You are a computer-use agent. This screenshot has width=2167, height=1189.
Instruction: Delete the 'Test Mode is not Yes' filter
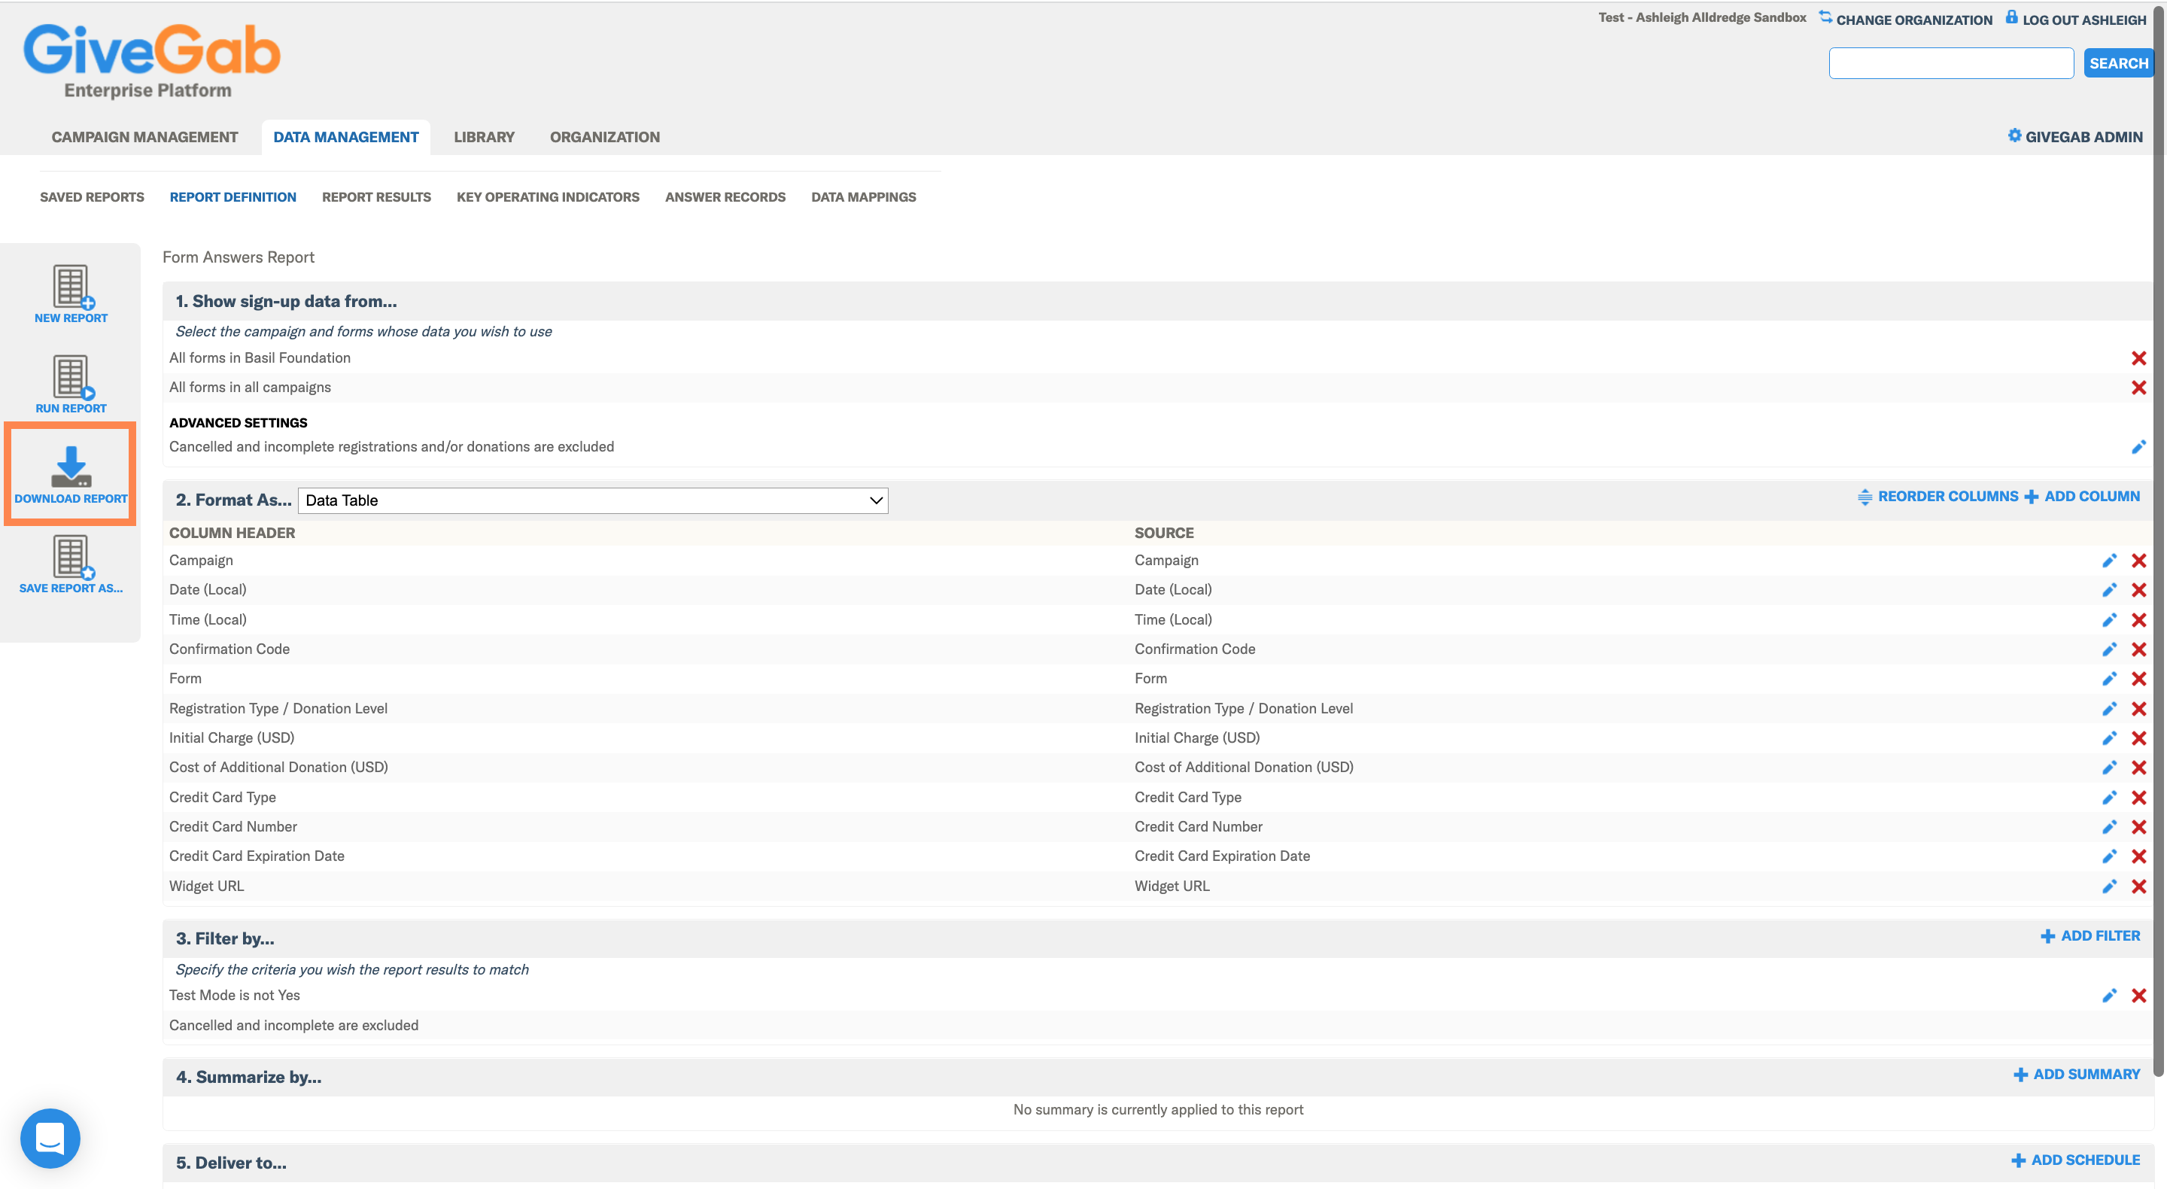2138,996
